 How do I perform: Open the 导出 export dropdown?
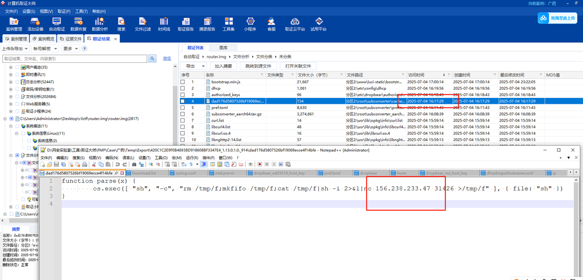(194, 66)
